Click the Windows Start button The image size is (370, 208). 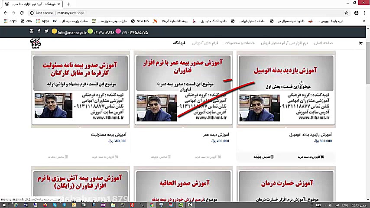coord(4,205)
